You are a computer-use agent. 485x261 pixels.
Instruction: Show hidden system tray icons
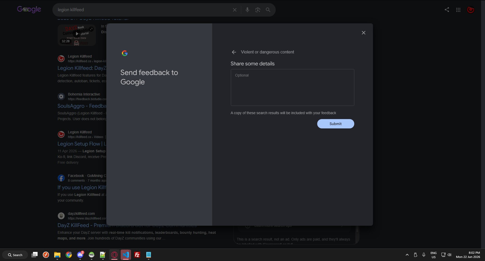[407, 255]
